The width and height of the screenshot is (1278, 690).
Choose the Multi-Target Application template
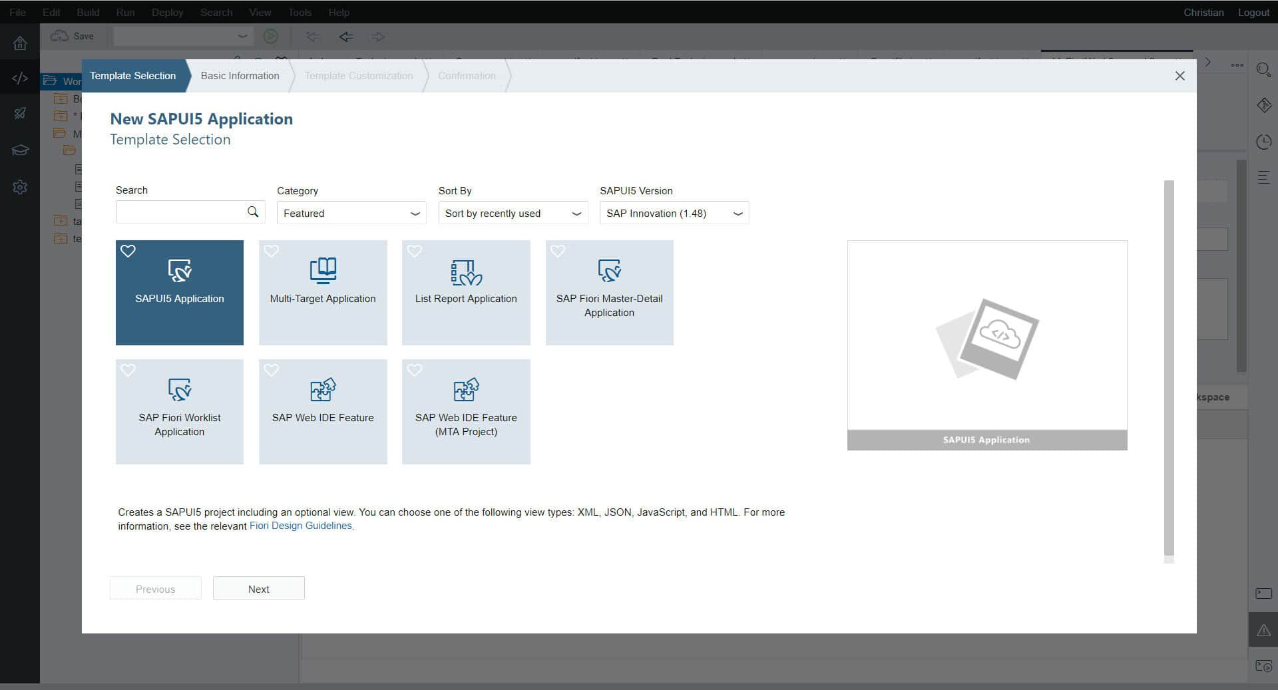(x=323, y=292)
